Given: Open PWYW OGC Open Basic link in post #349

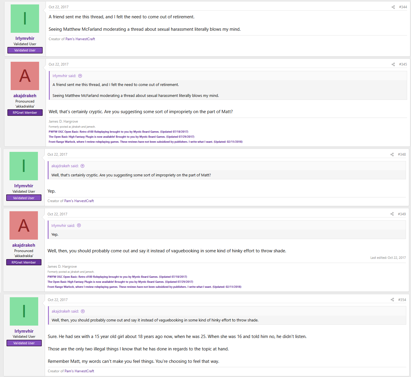Looking at the screenshot, I should [117, 277].
